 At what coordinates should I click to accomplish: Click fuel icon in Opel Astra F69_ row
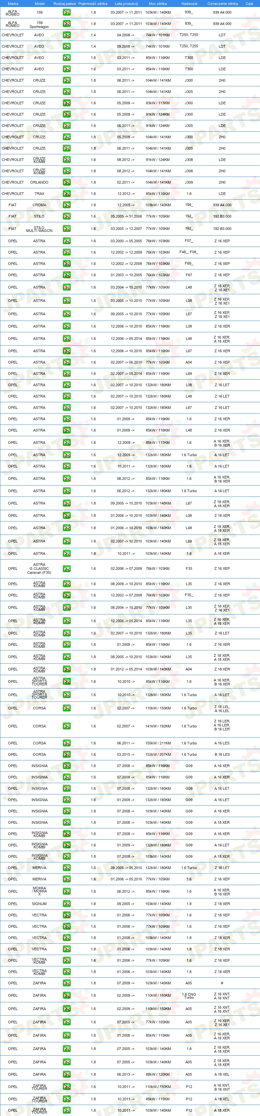point(66,263)
